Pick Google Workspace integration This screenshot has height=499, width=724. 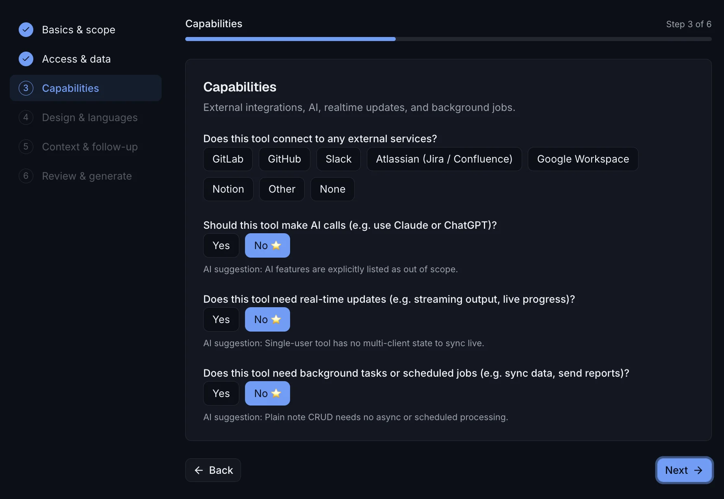tap(583, 159)
